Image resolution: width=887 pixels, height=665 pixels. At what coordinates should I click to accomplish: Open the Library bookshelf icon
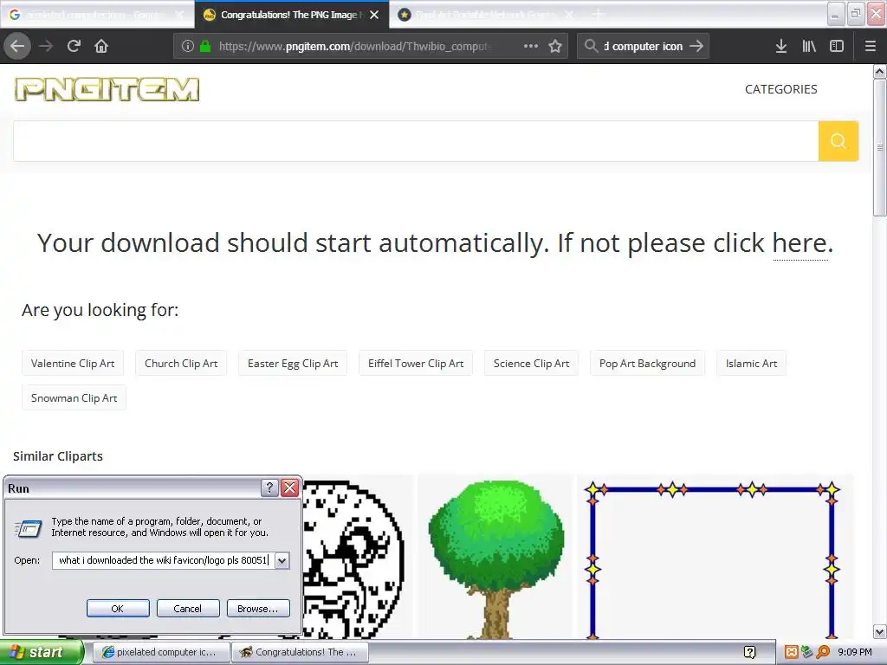click(809, 47)
